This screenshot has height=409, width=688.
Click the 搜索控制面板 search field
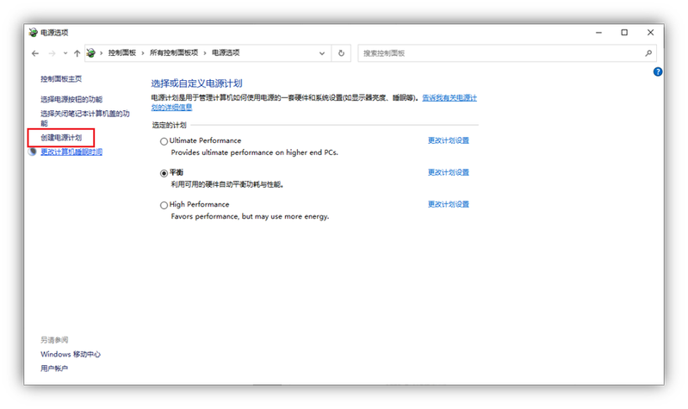click(499, 53)
